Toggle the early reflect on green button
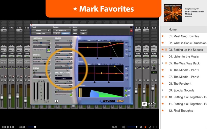The image size is (207, 129). point(71,95)
